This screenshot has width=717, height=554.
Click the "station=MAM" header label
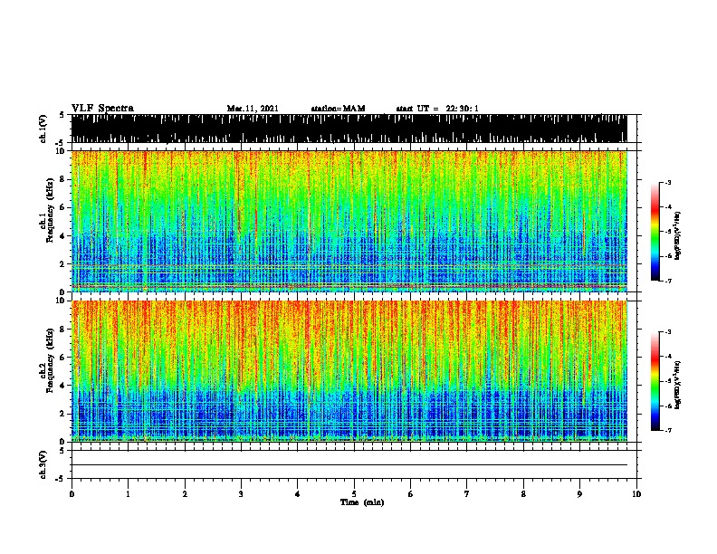pyautogui.click(x=338, y=109)
